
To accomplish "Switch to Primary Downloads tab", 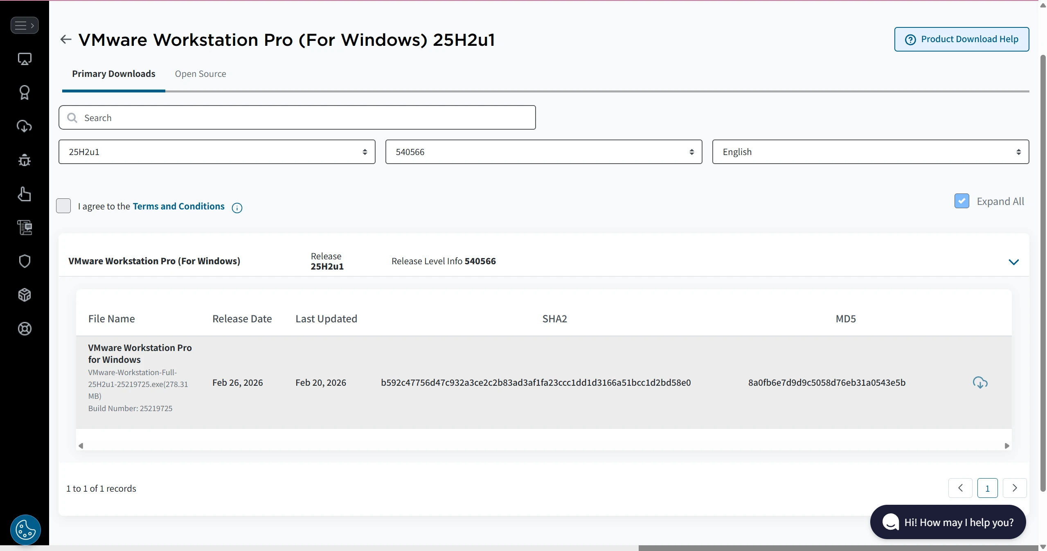I will pyautogui.click(x=114, y=74).
